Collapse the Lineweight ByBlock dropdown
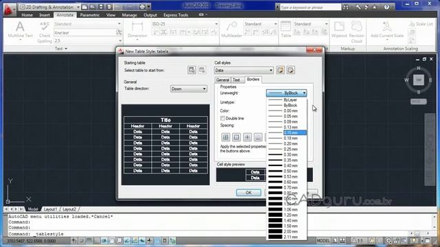This screenshot has height=247, width=440. [x=304, y=93]
